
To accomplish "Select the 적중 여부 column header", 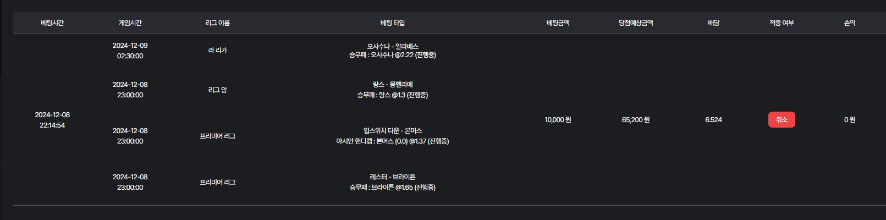I will [781, 23].
